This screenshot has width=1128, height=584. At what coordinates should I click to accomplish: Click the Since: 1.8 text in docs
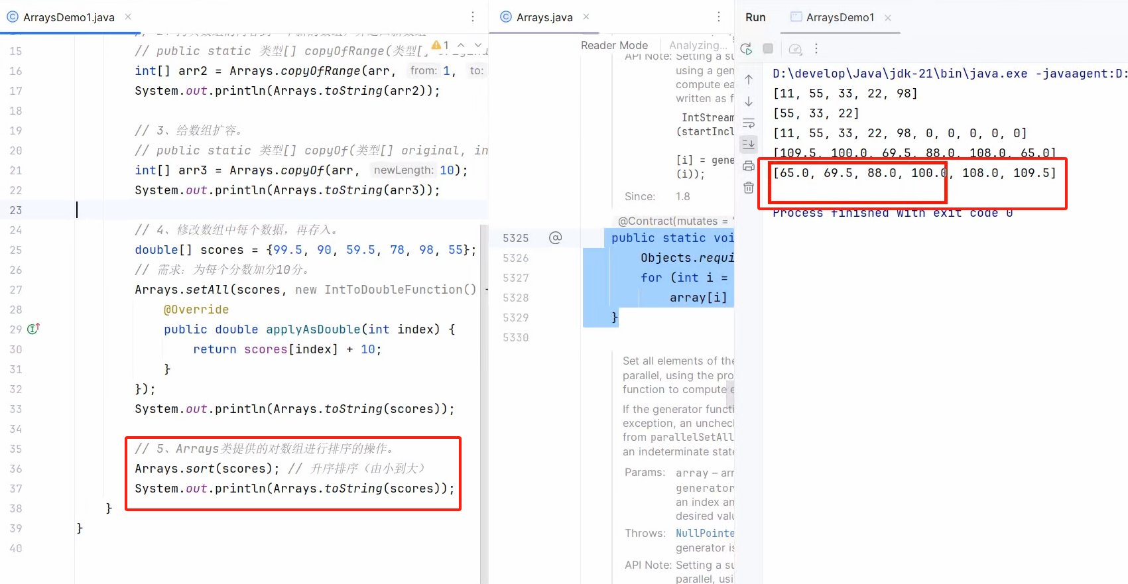(657, 197)
